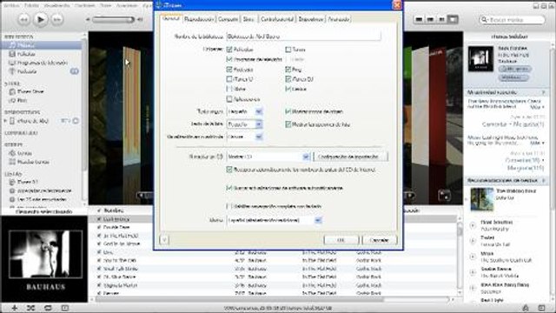Click the OK button
This screenshot has height=313, width=556.
341,240
